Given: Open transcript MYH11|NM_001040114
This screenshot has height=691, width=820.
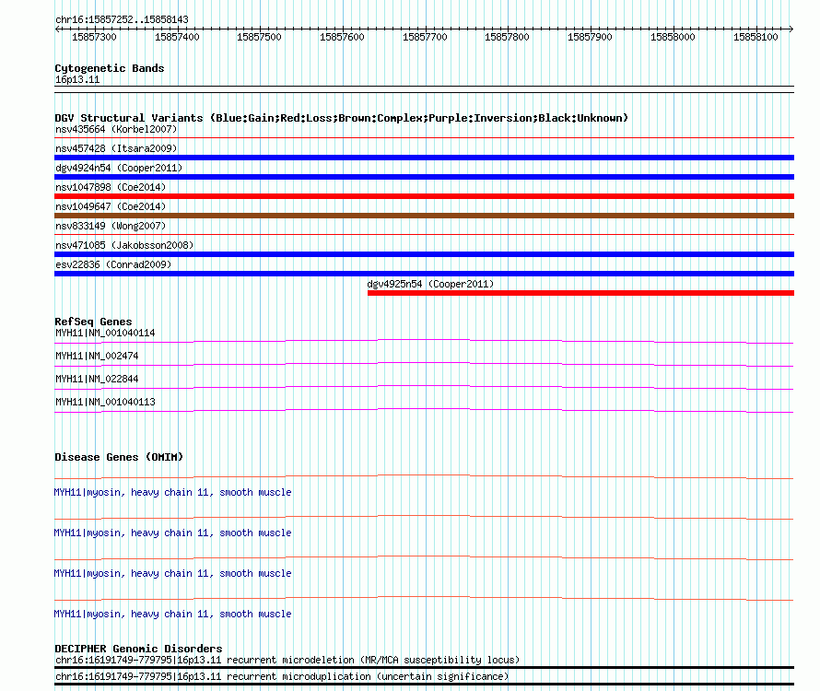Looking at the screenshot, I should (x=105, y=334).
